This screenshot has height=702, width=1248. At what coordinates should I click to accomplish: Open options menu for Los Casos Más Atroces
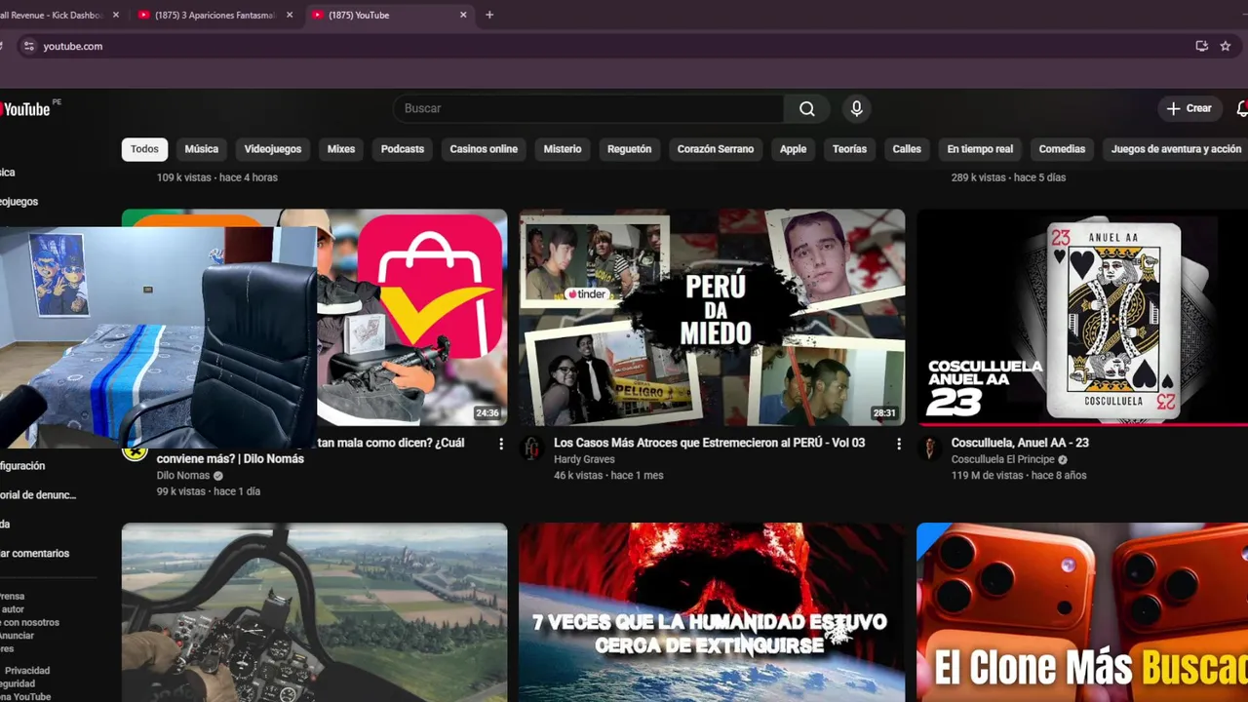[899, 444]
